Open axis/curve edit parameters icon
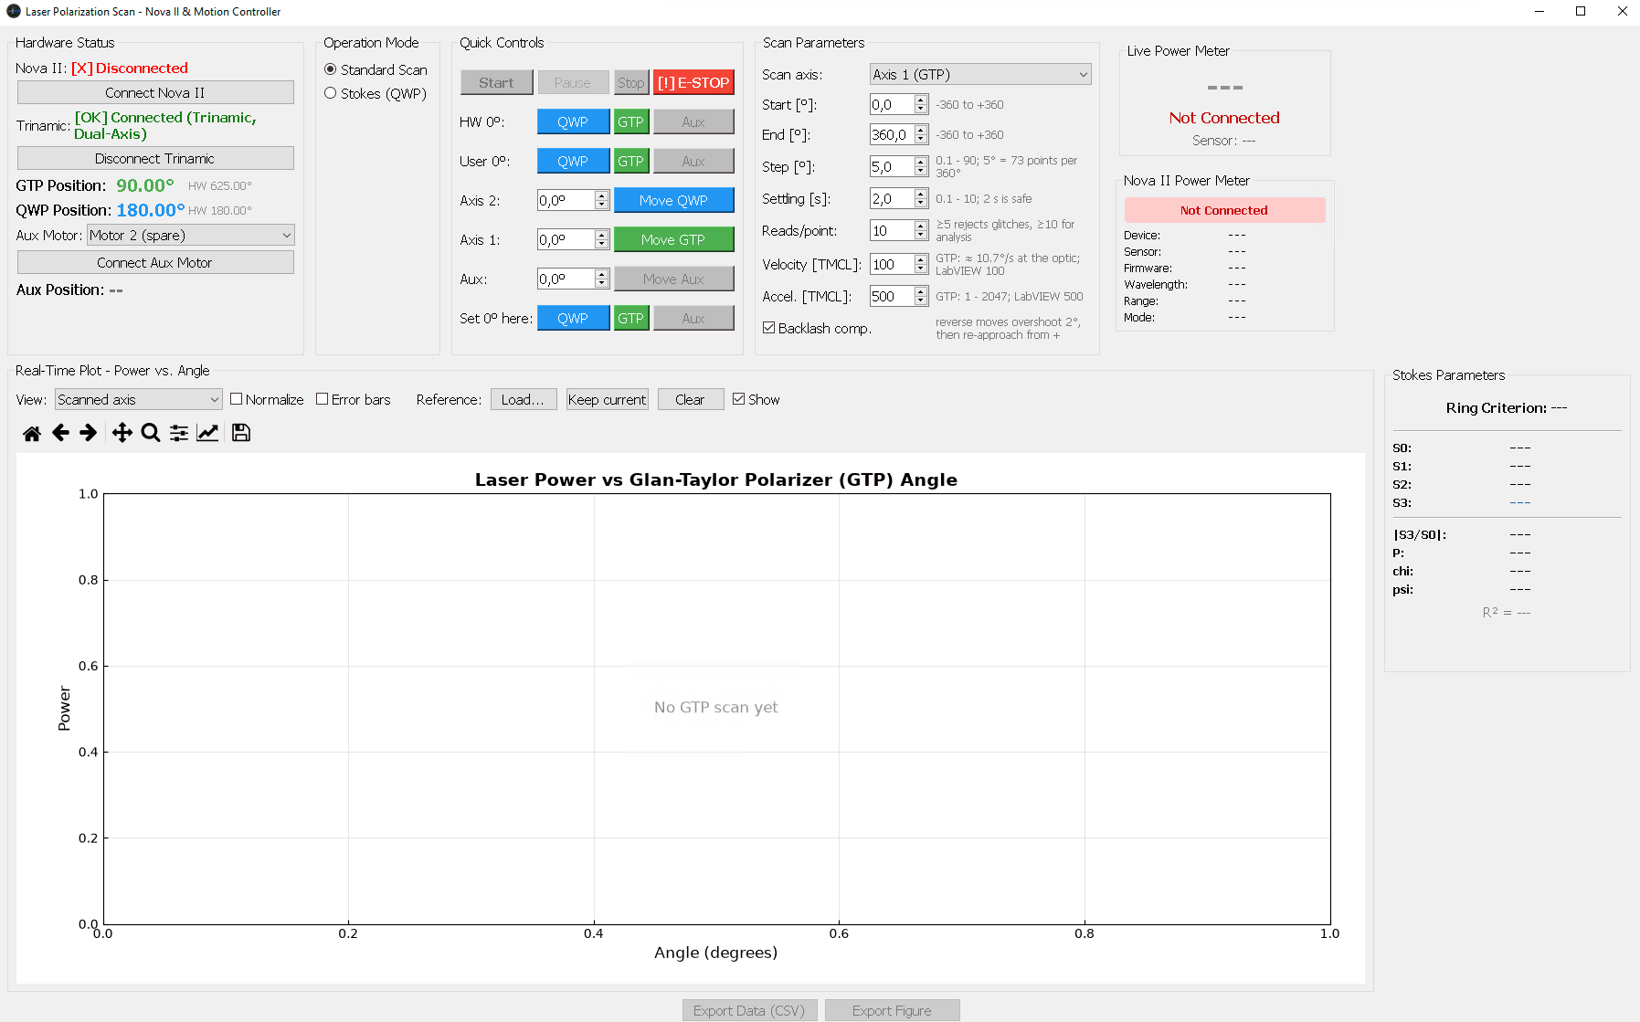This screenshot has height=1022, width=1640. (x=207, y=433)
